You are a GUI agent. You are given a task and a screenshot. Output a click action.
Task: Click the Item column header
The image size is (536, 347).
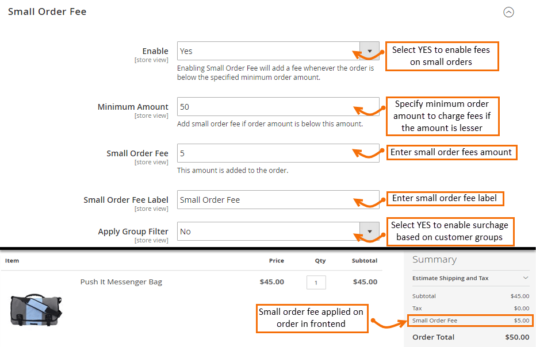coord(12,261)
